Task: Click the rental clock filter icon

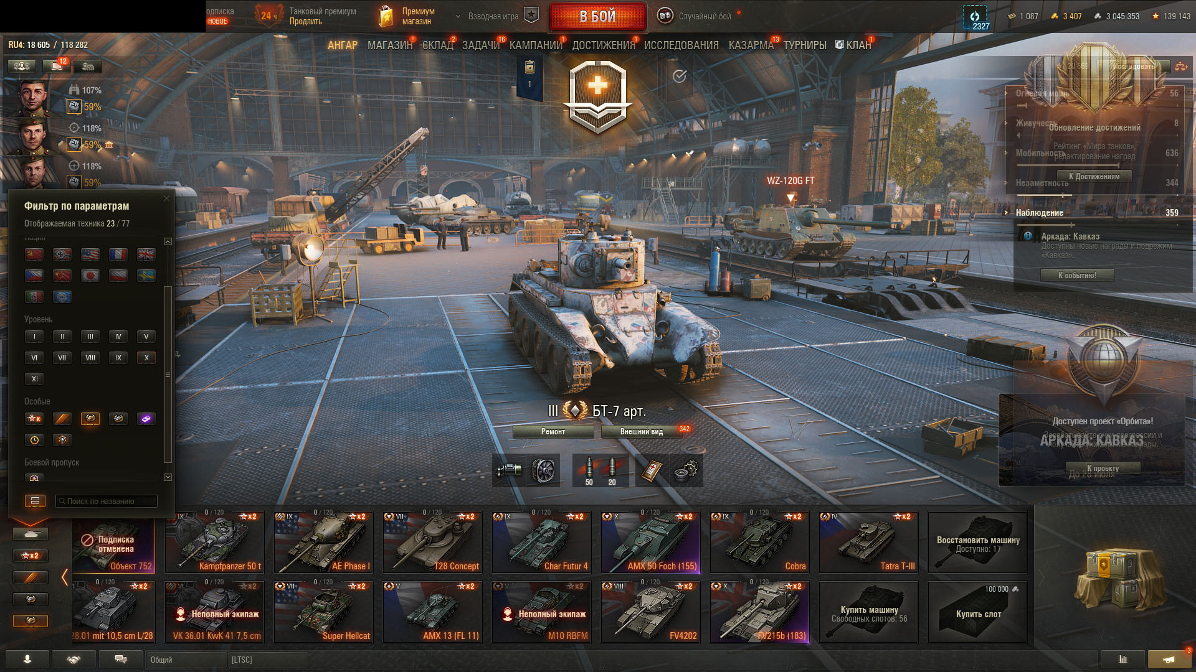Action: coord(34,440)
